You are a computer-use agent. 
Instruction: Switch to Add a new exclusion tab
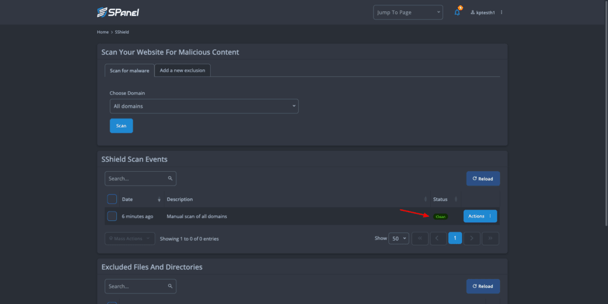click(x=182, y=71)
